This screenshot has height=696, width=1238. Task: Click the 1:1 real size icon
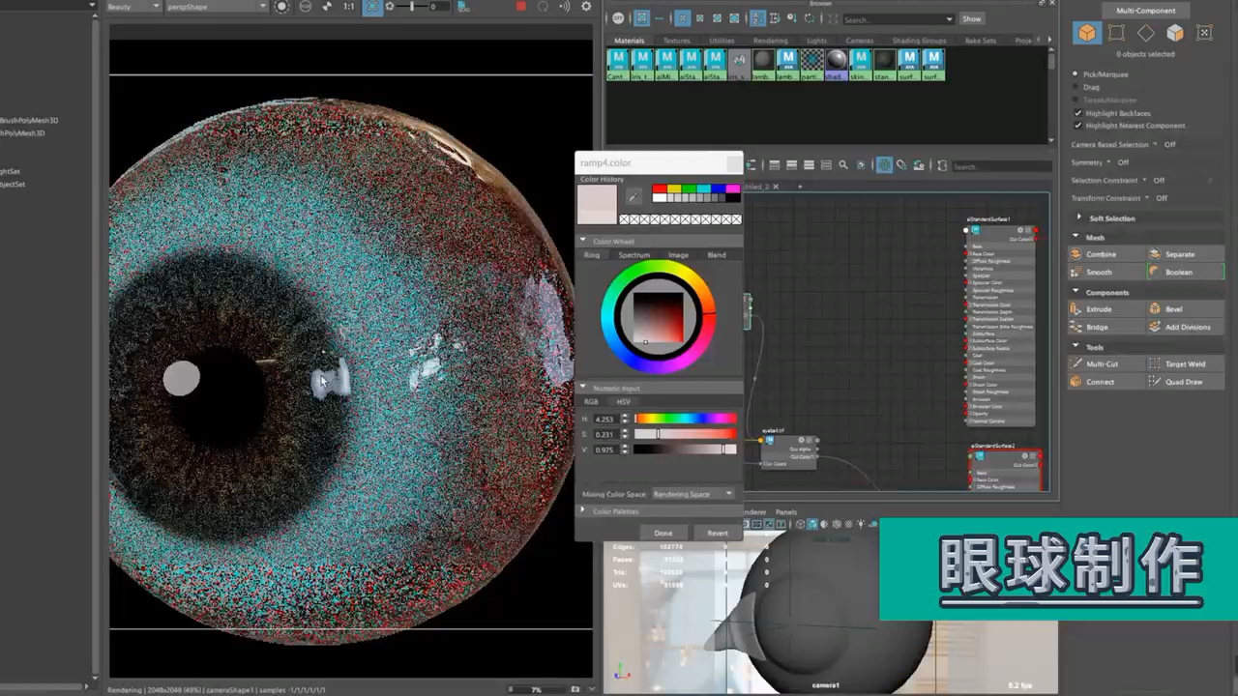click(x=349, y=7)
